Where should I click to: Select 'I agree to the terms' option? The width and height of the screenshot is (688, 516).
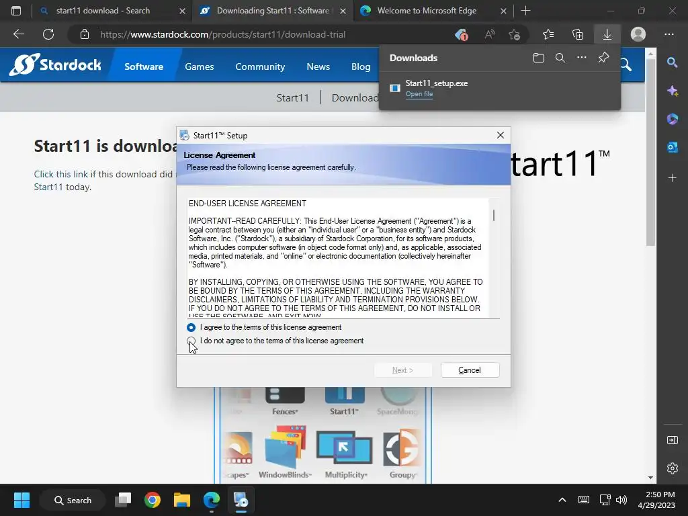tap(191, 327)
